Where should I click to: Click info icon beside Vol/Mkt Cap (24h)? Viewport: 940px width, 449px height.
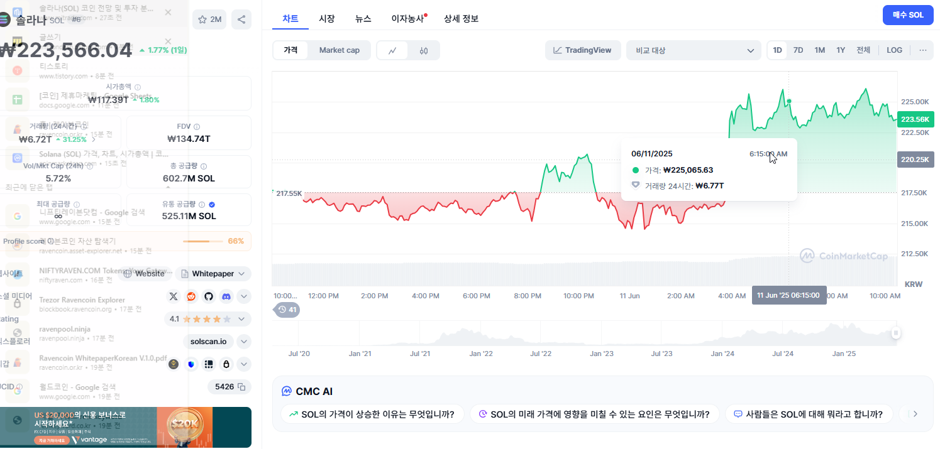(89, 166)
